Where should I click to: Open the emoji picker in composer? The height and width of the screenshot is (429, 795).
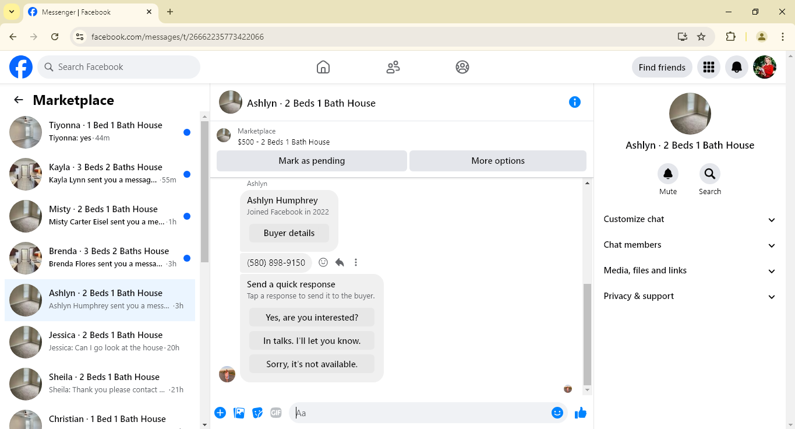(x=557, y=413)
